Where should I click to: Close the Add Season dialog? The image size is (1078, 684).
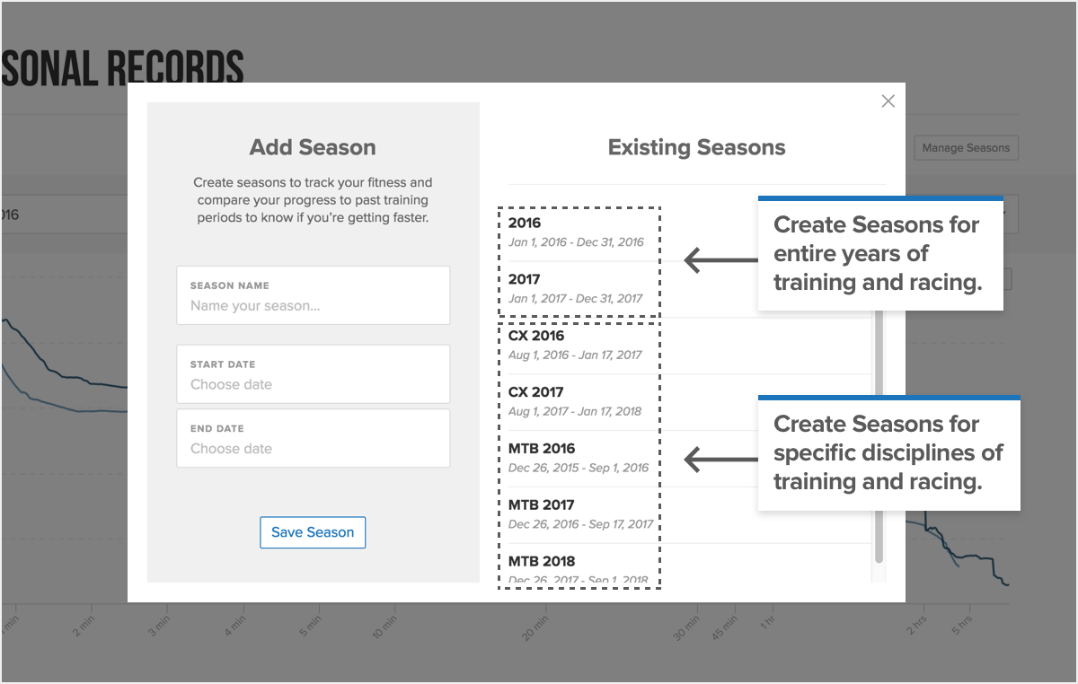888,101
